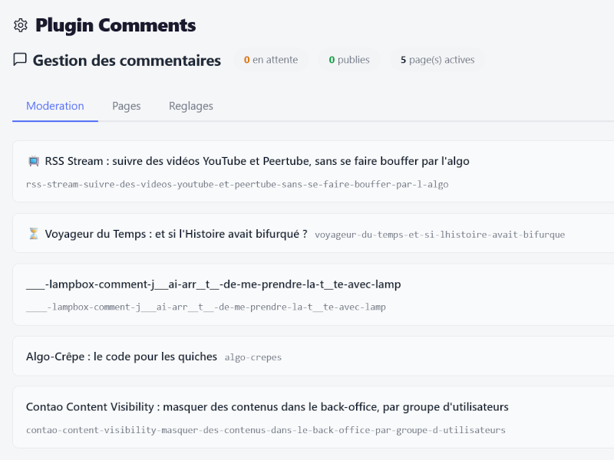Open the lampbox-comment page title
This screenshot has height=460, width=614.
click(x=213, y=284)
